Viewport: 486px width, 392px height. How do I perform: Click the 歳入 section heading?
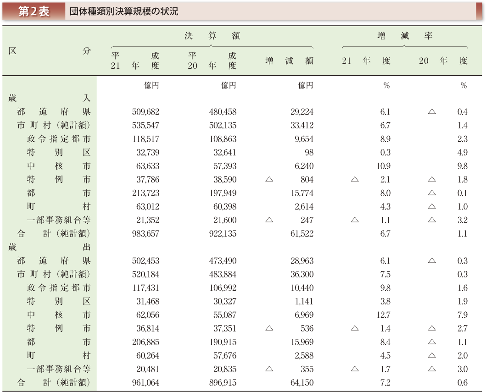point(49,98)
